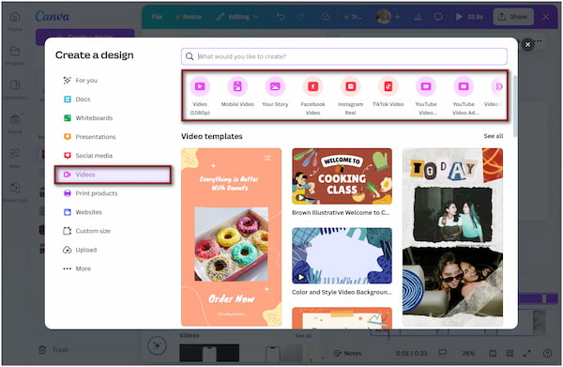The image size is (563, 367).
Task: Open the help question mark icon
Action: [x=548, y=353]
